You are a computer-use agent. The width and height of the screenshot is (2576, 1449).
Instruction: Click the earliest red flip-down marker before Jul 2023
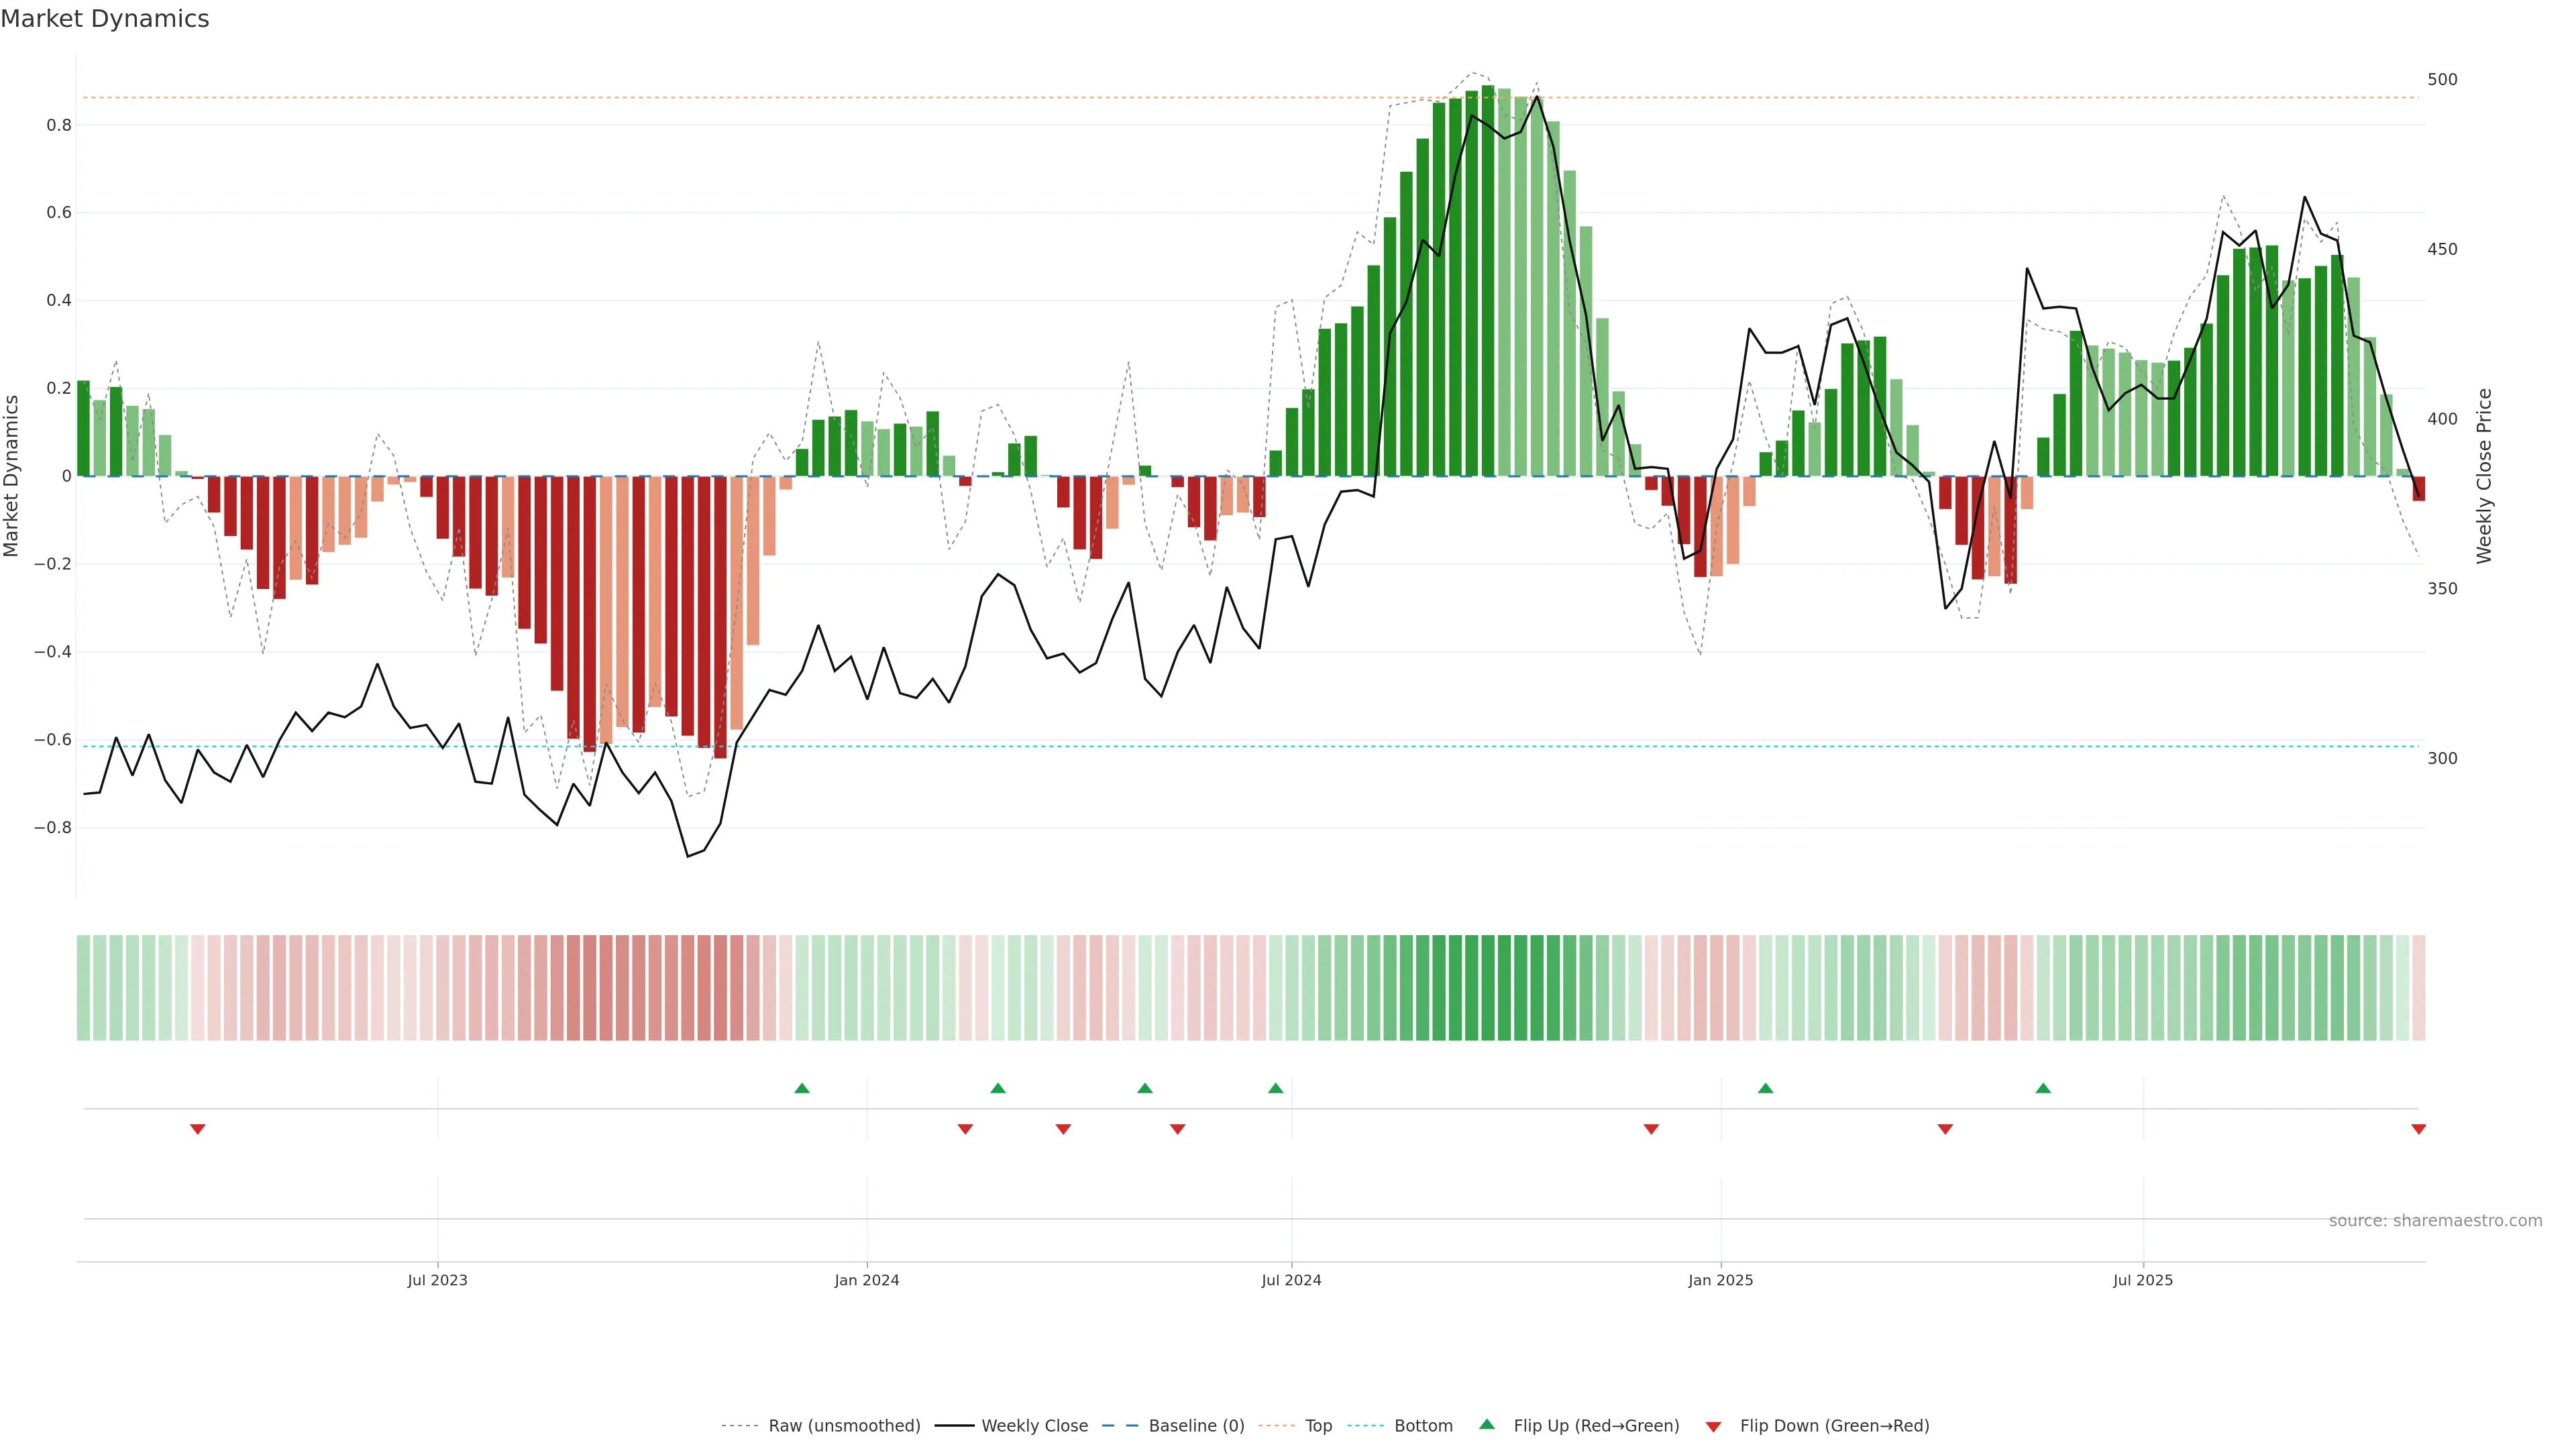click(198, 1129)
